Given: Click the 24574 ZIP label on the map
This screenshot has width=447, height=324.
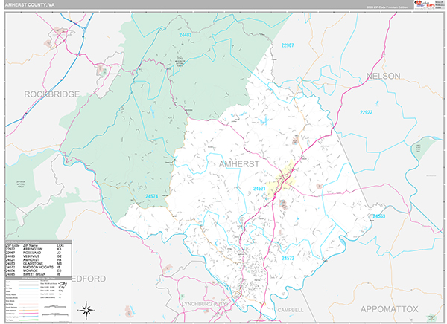Looking at the screenshot, I should coord(151,196).
